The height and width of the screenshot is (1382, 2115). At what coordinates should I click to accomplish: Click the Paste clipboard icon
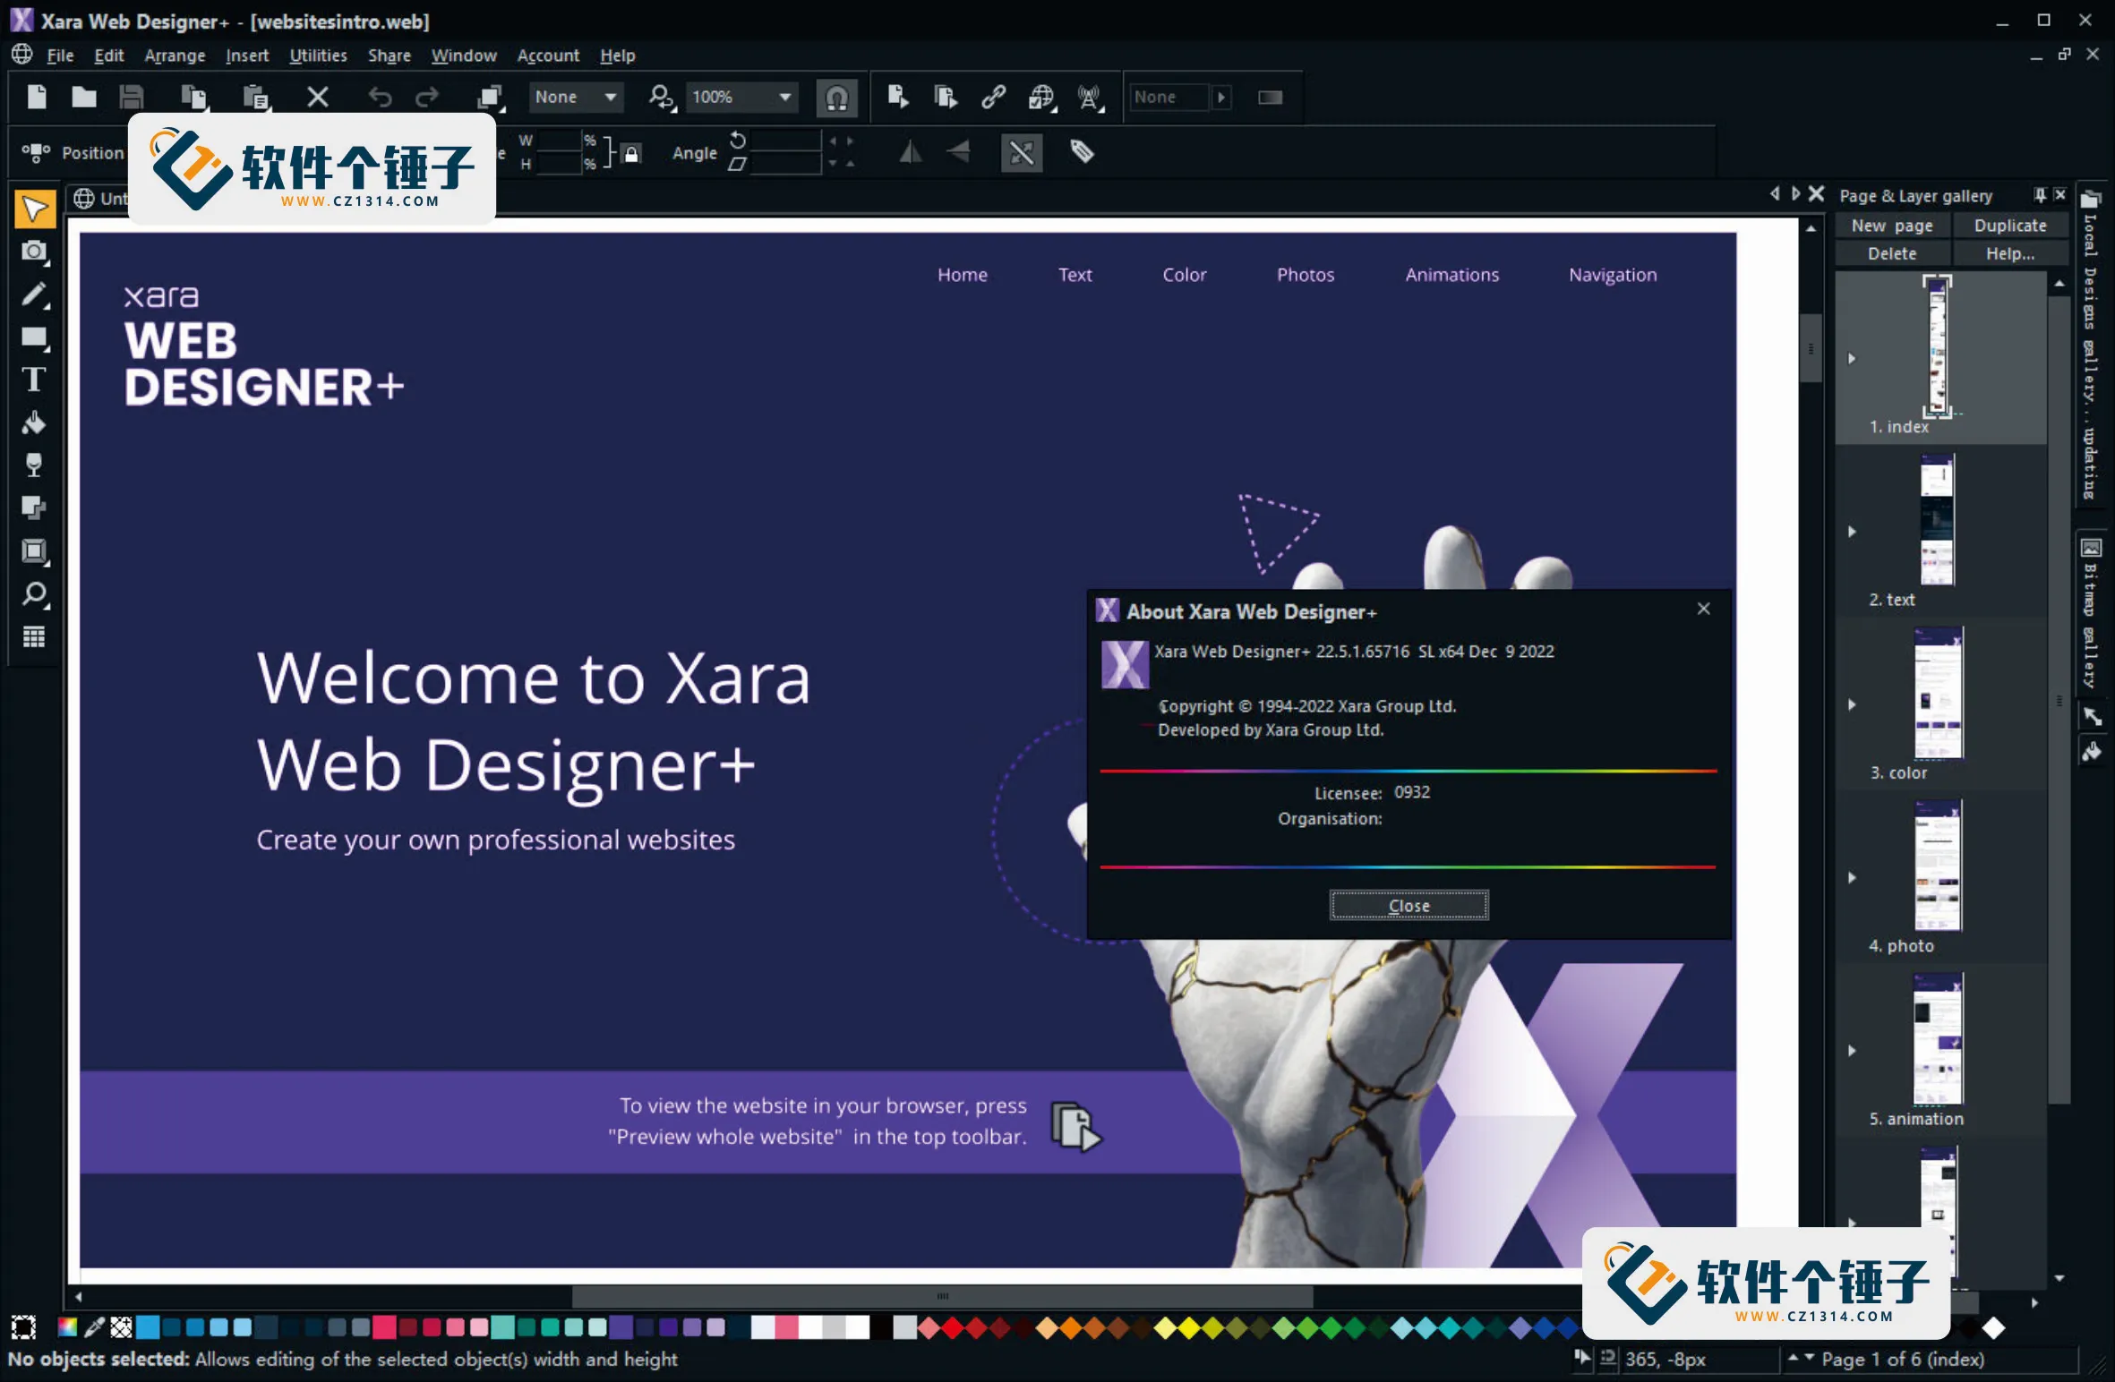257,97
